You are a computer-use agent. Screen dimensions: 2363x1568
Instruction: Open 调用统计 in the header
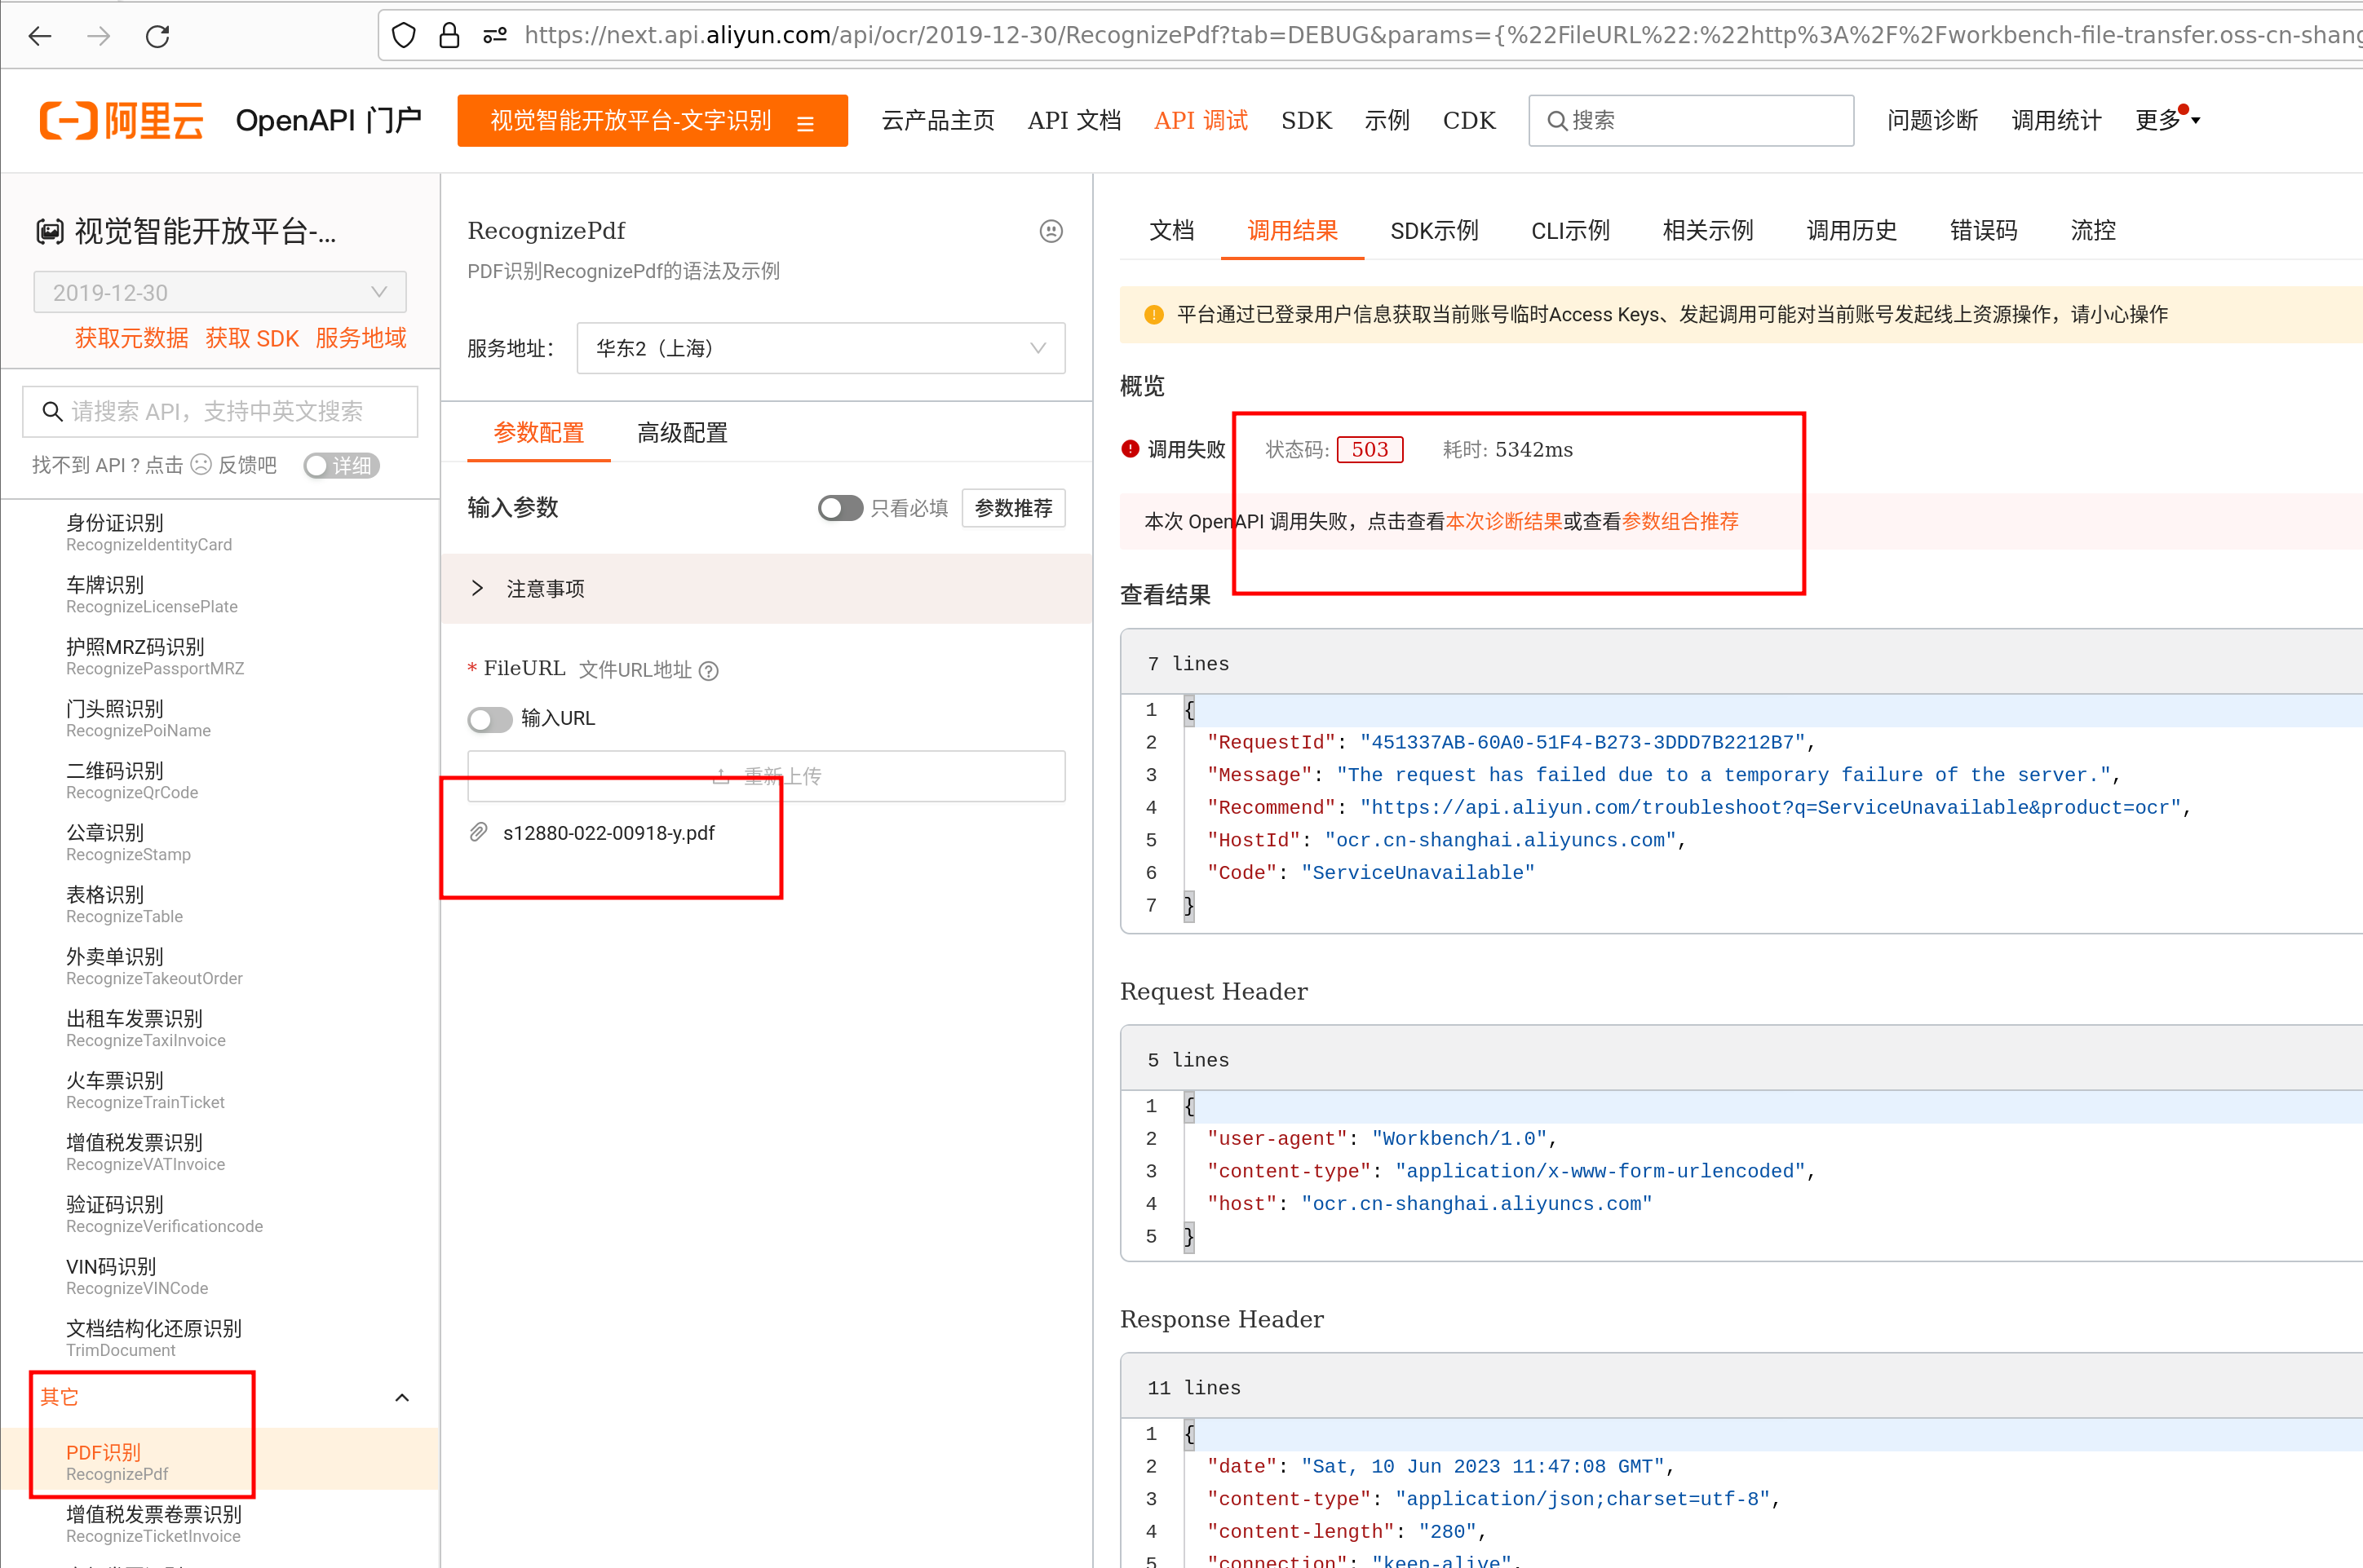(2055, 121)
